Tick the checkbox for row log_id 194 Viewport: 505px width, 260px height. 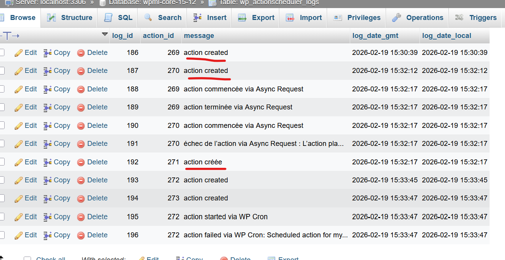(x=2, y=198)
